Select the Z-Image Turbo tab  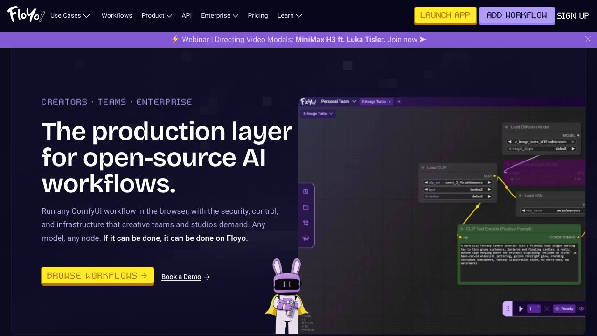click(x=376, y=101)
